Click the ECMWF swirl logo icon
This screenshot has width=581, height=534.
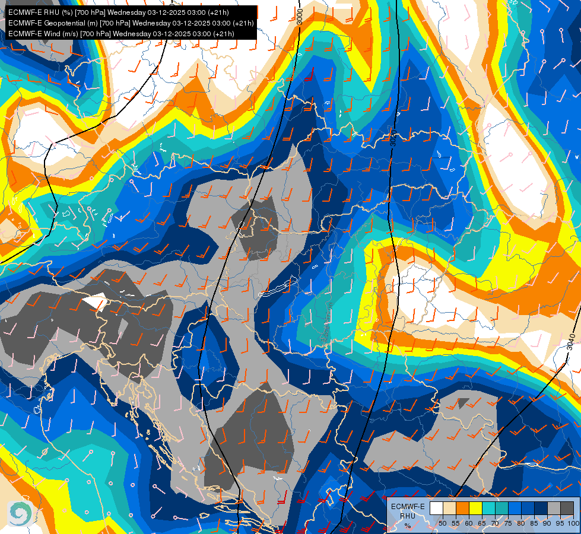pos(19,513)
